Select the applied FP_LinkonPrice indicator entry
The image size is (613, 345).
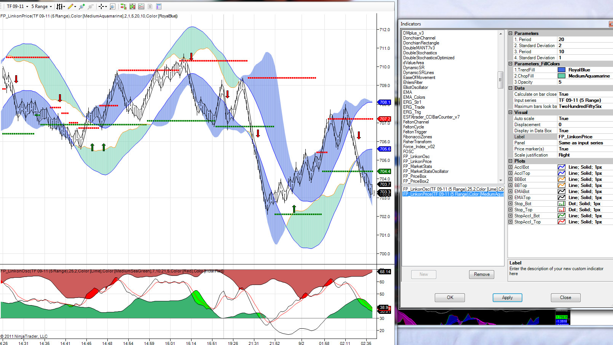point(453,194)
